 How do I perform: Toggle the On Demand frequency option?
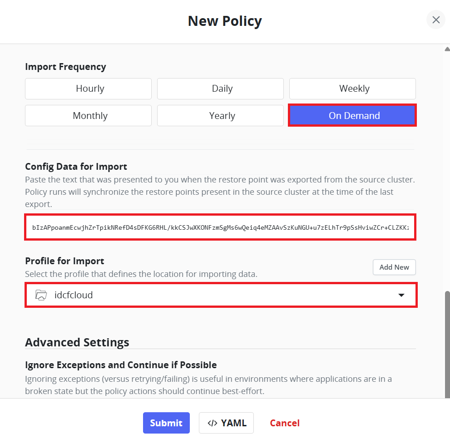coord(352,115)
